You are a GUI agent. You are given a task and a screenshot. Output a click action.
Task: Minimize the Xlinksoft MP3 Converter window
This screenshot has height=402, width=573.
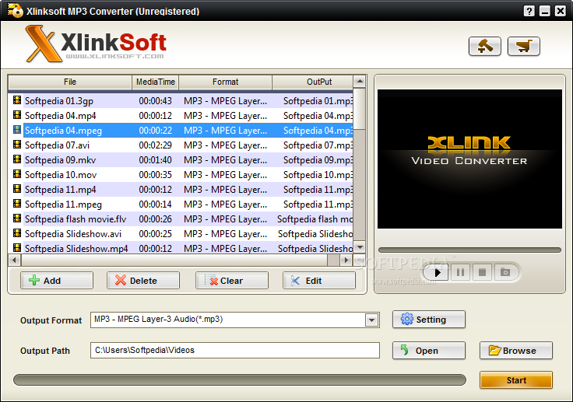[544, 11]
